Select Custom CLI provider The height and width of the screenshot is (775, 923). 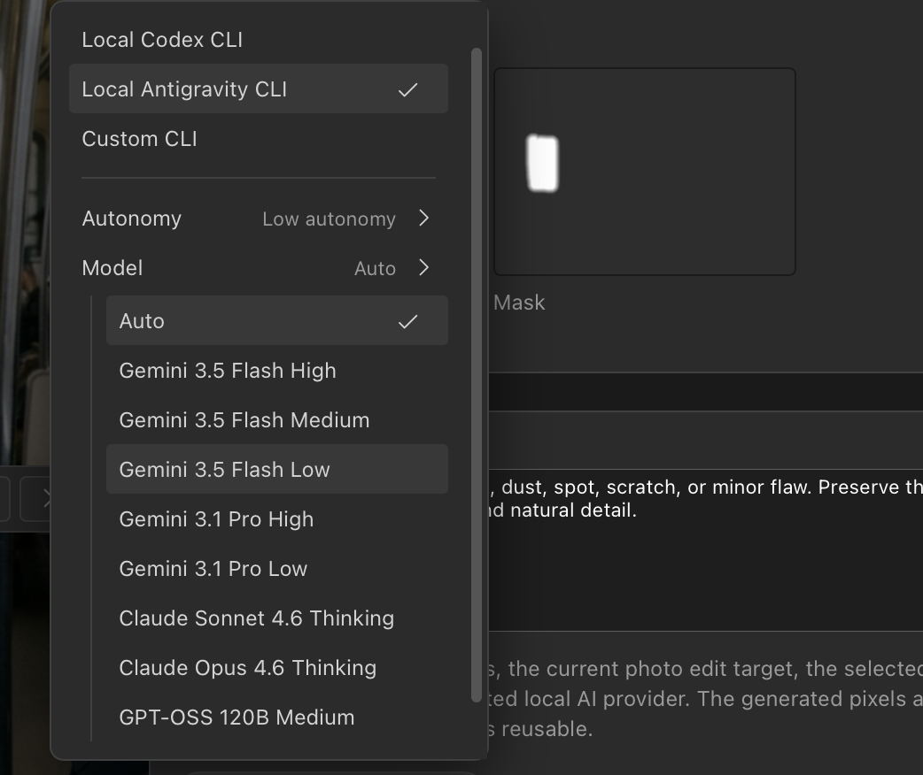point(259,139)
